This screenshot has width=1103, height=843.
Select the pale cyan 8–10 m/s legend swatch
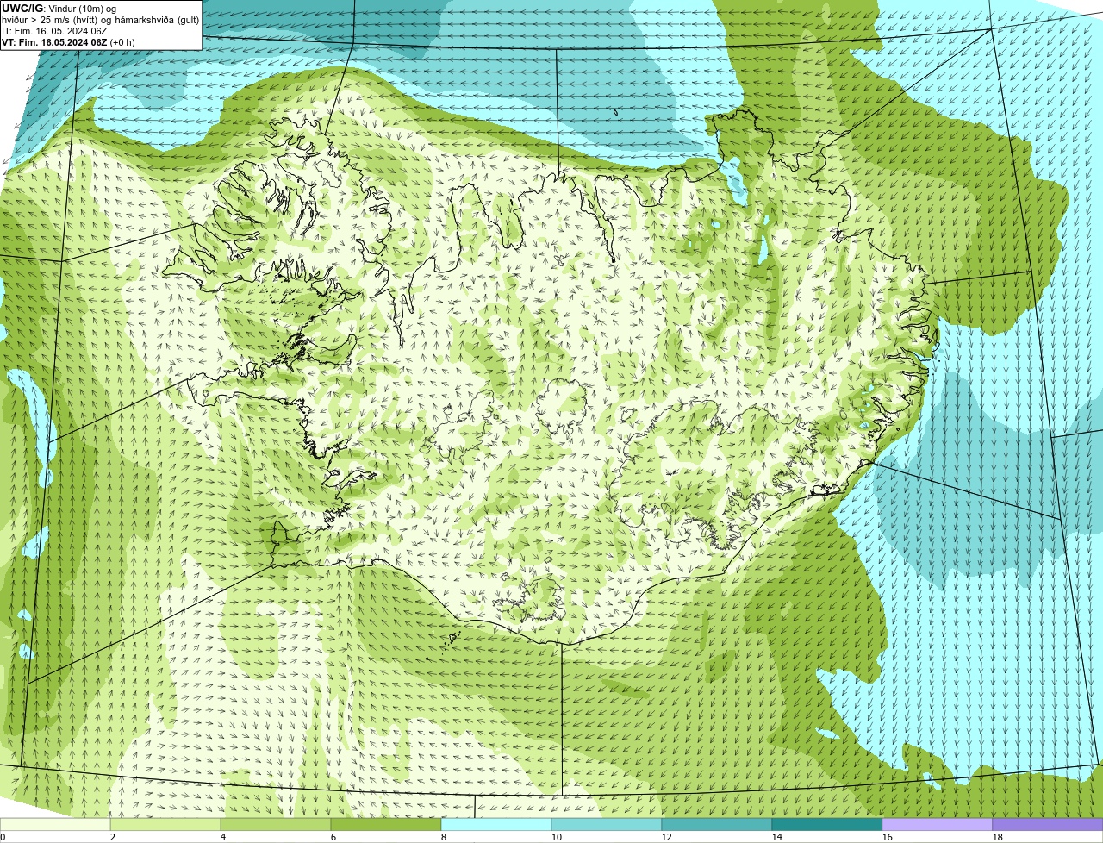point(496,825)
